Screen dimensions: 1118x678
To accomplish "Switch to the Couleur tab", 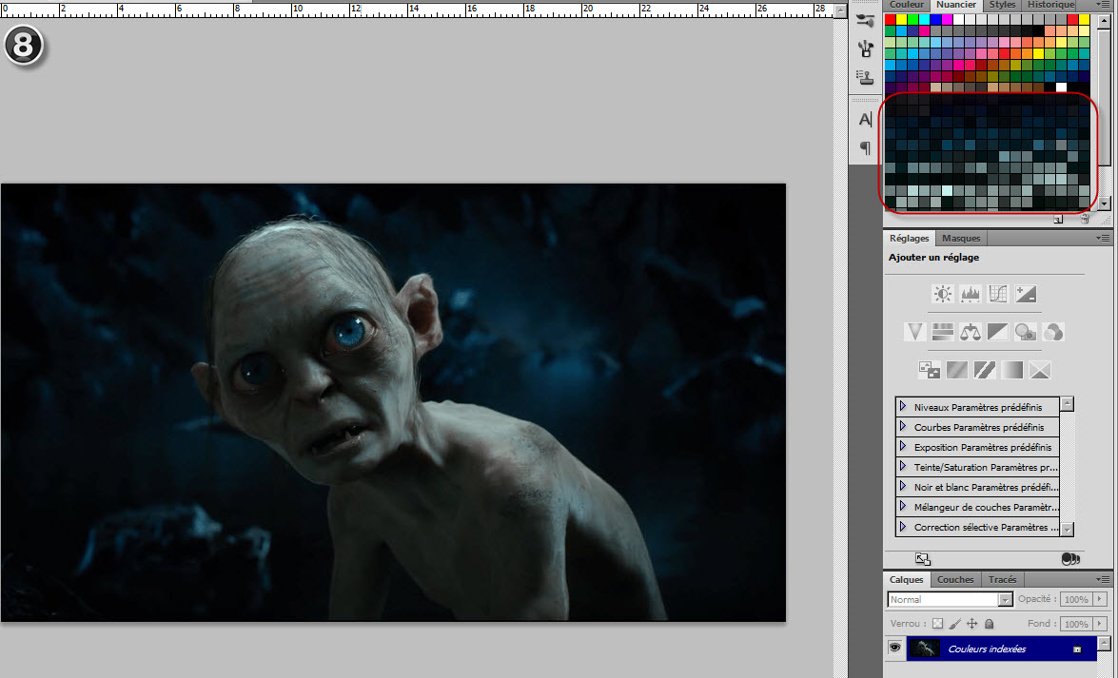I will 905,5.
